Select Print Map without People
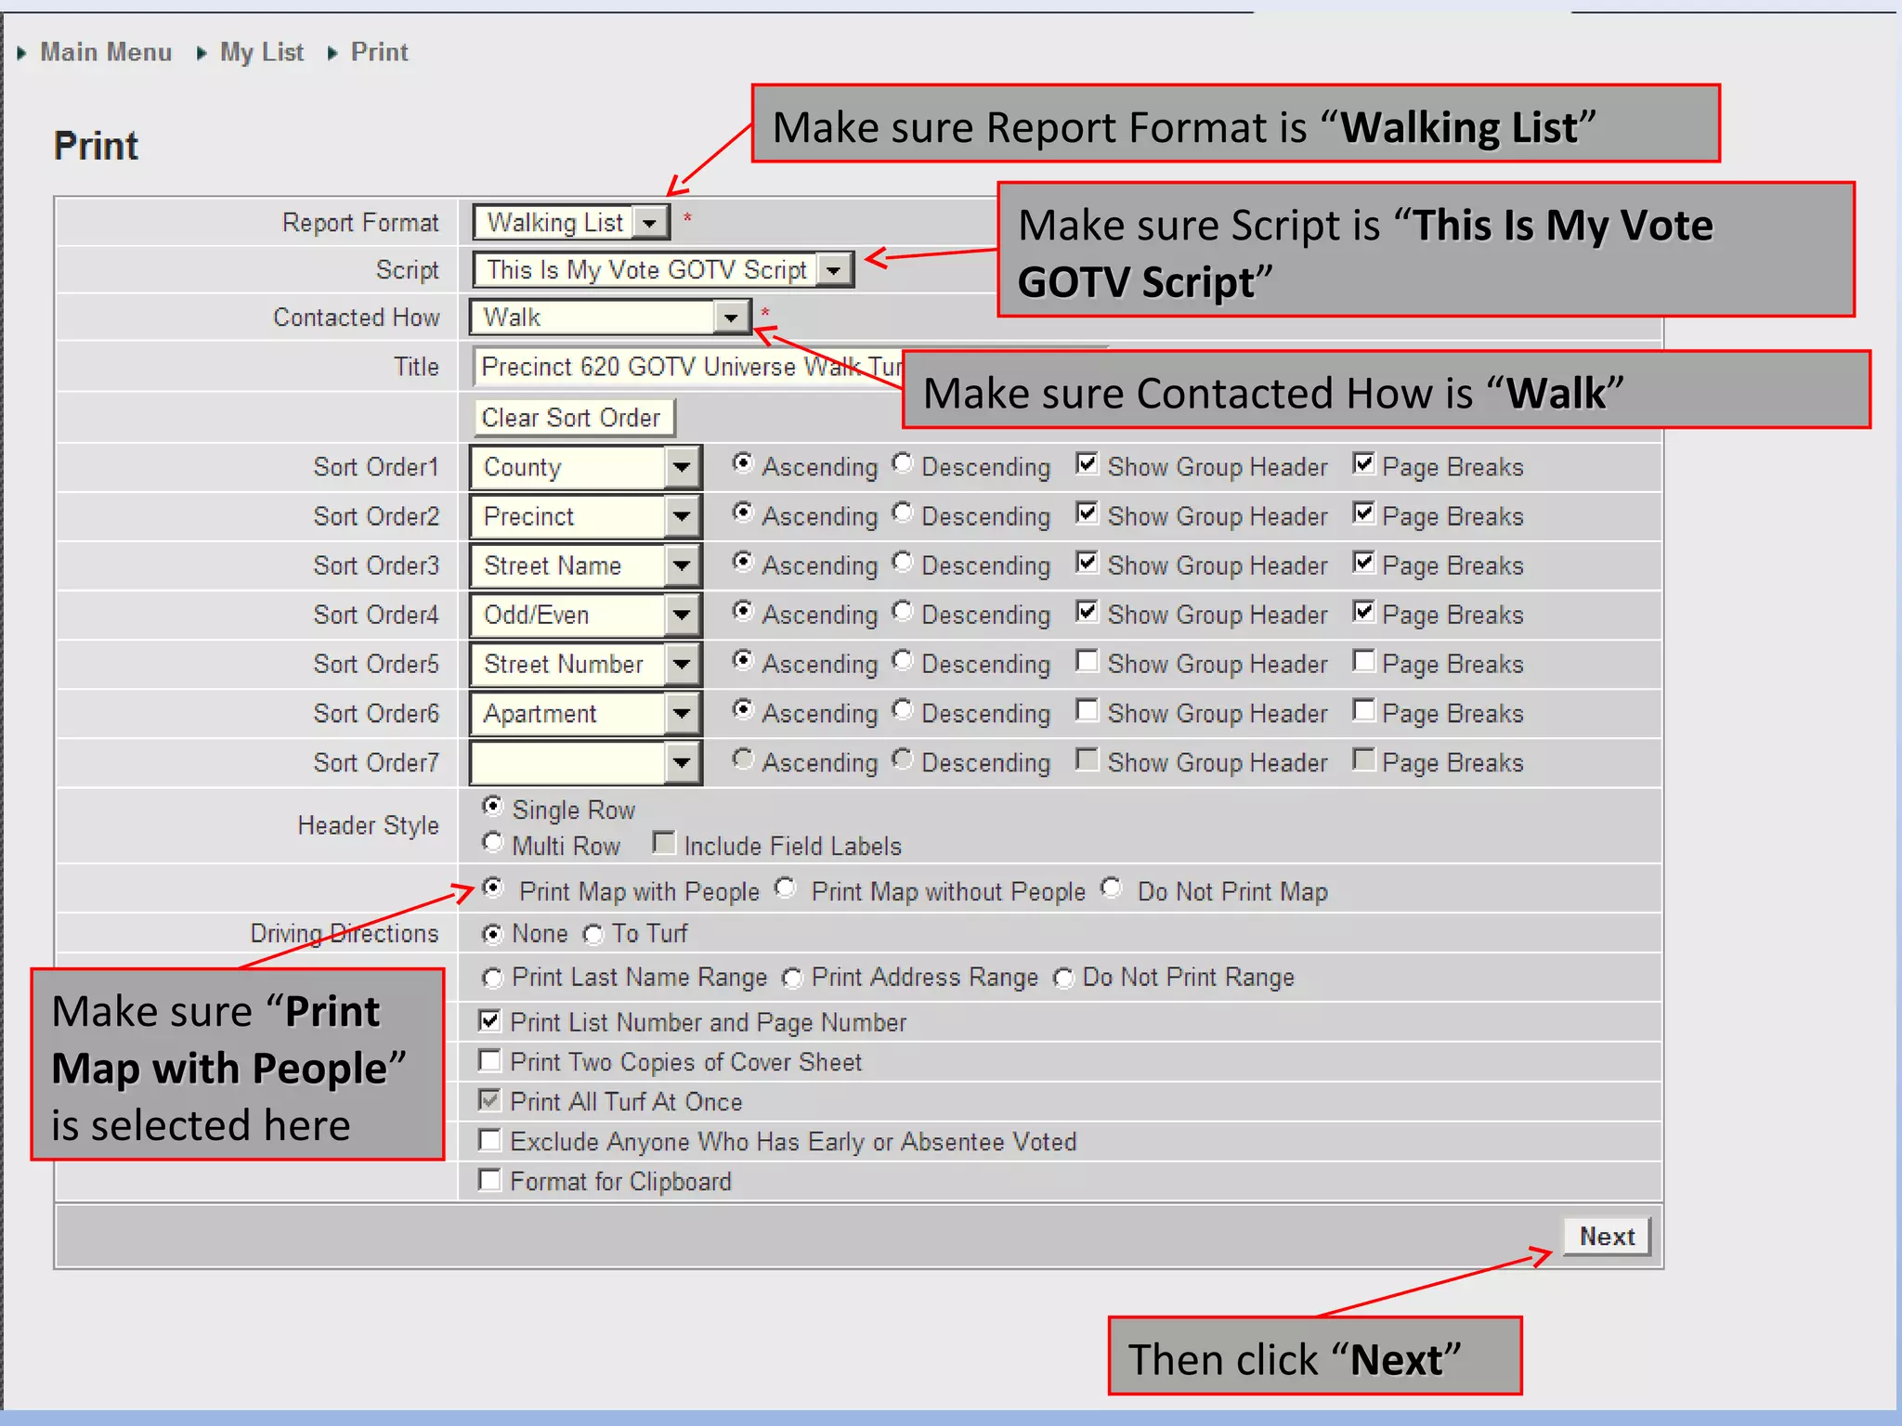 click(x=786, y=888)
